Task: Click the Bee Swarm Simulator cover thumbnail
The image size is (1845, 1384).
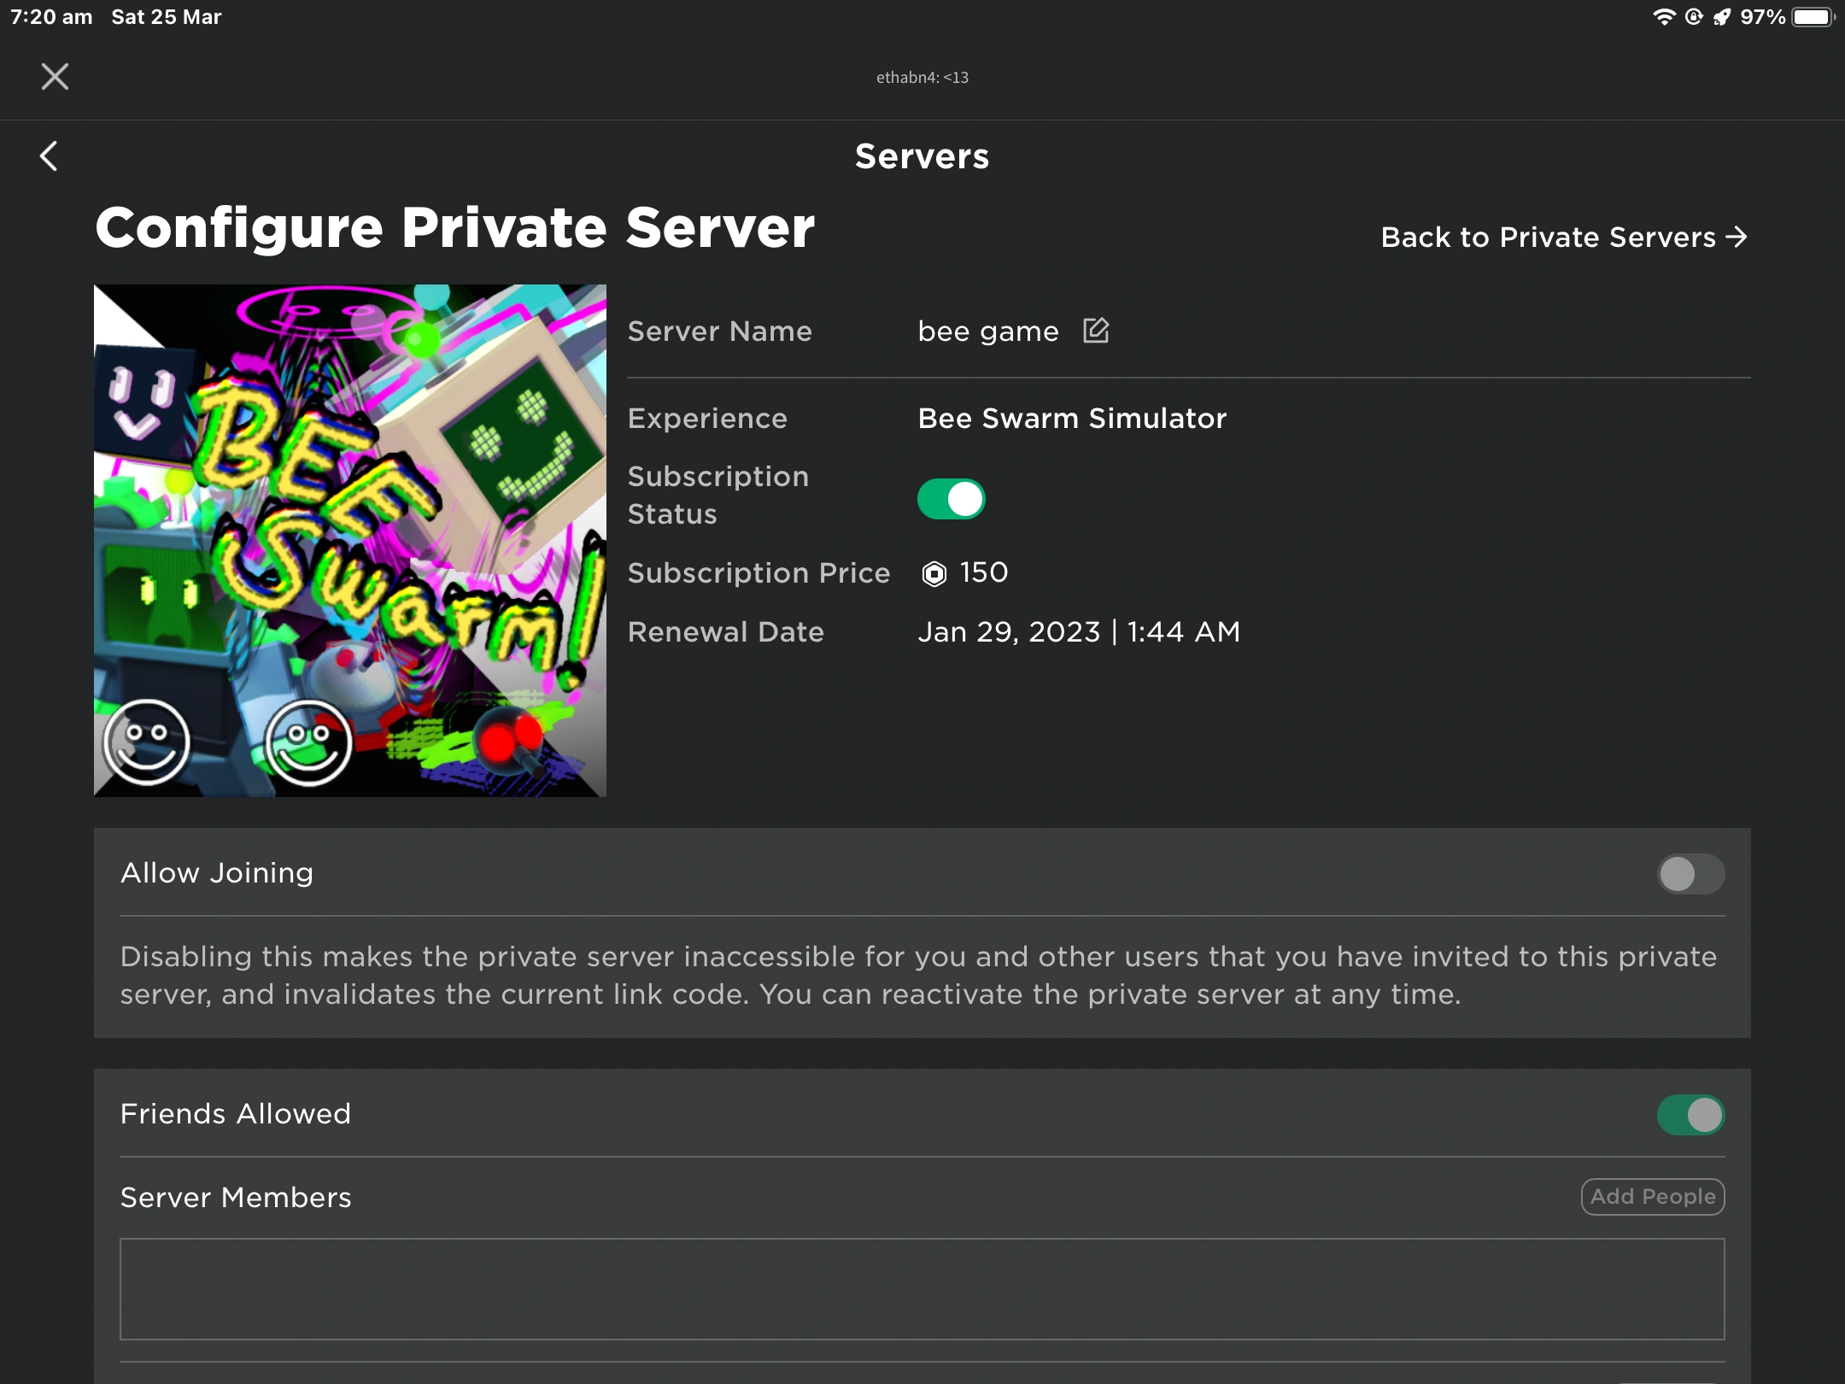Action: point(350,540)
